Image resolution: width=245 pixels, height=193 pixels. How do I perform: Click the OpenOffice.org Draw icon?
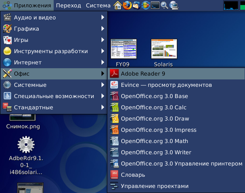tap(114, 119)
